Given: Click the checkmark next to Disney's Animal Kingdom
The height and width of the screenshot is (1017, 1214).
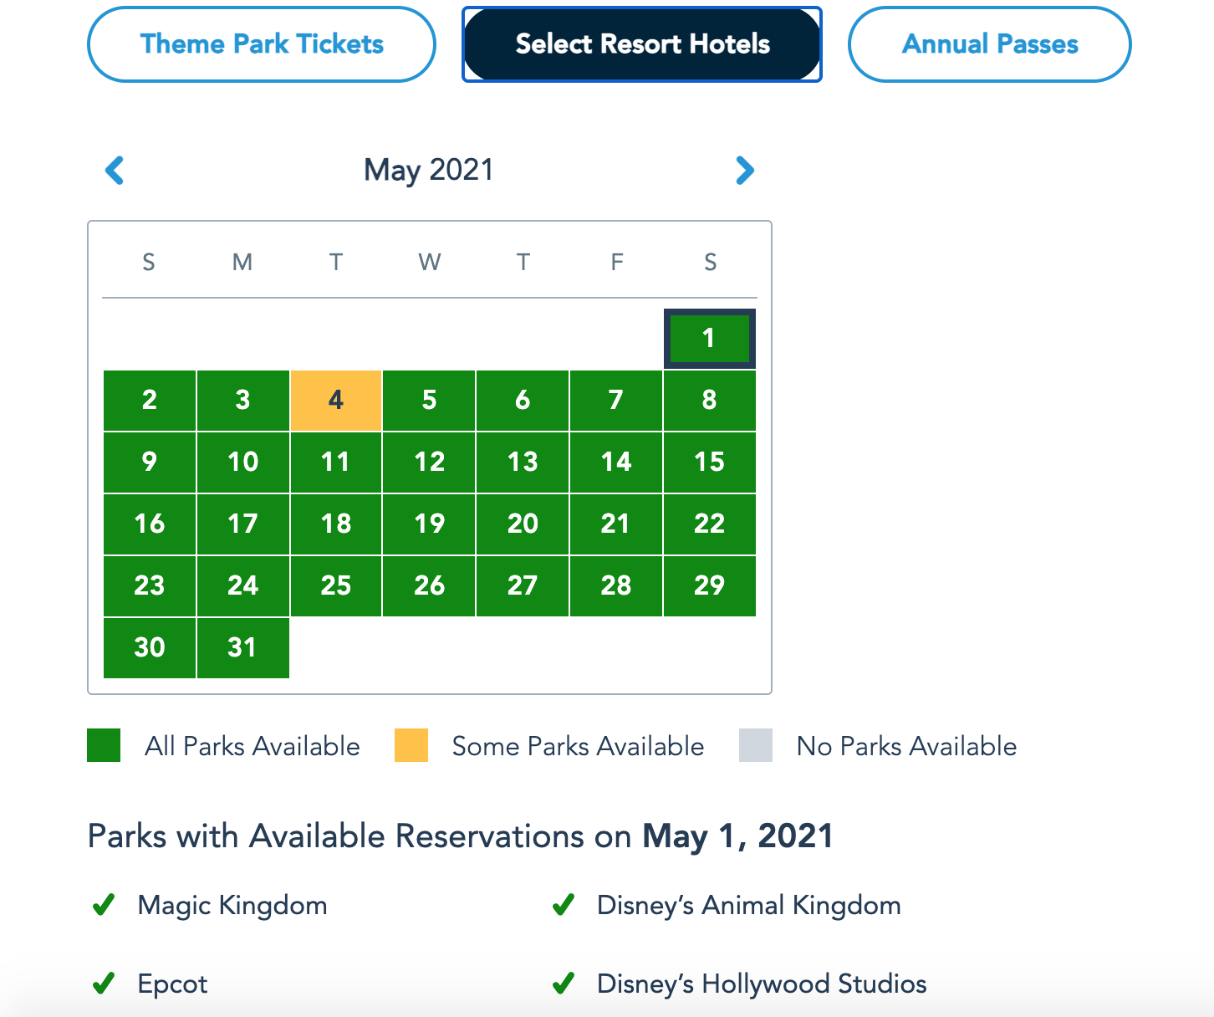Looking at the screenshot, I should pyautogui.click(x=564, y=905).
